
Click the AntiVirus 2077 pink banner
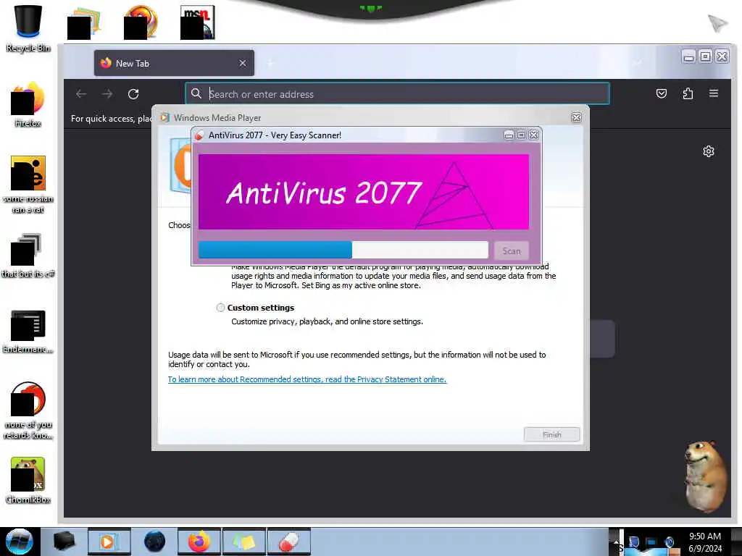pyautogui.click(x=364, y=191)
